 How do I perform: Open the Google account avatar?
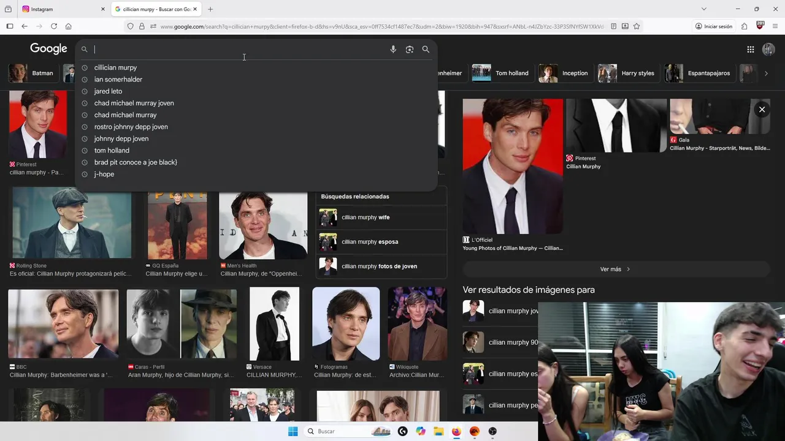[768, 49]
